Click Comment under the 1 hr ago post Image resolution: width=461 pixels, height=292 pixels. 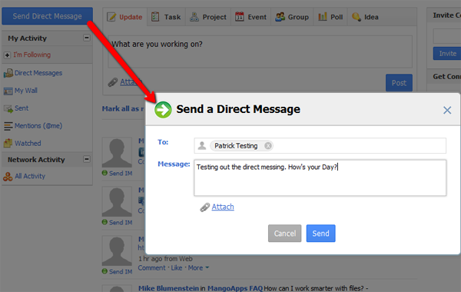coord(151,268)
